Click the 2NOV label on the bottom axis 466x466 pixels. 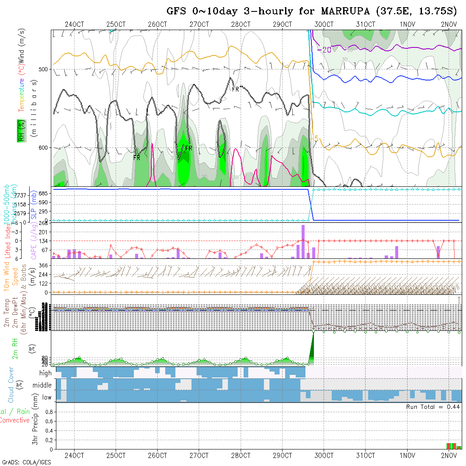[449, 455]
